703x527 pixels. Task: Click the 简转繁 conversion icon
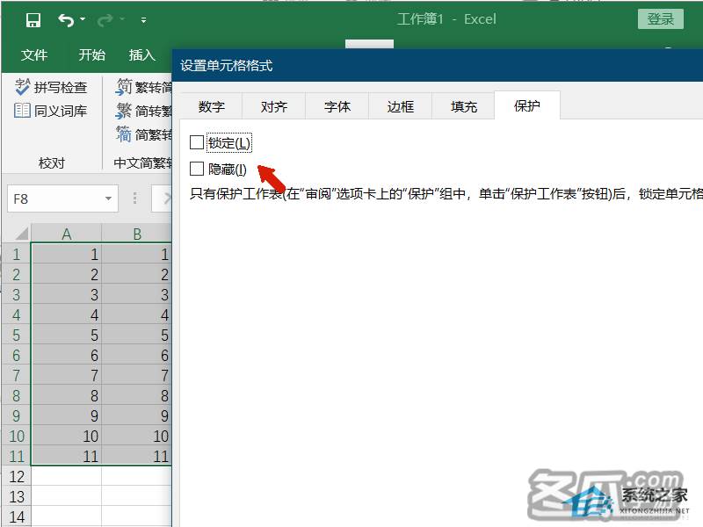point(124,111)
